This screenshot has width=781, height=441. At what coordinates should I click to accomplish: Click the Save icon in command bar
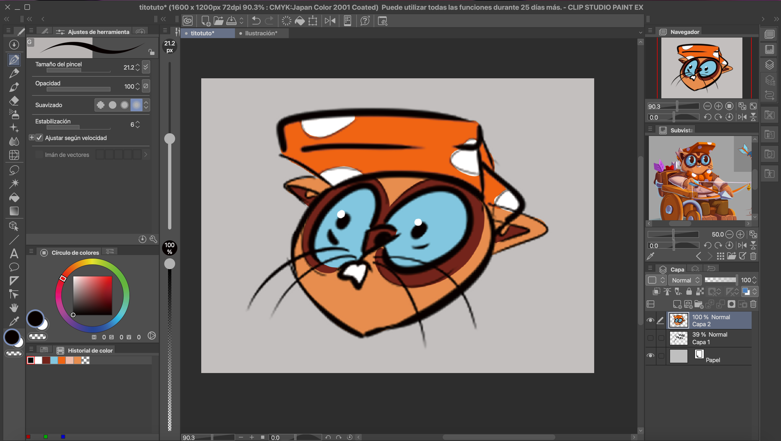point(231,21)
